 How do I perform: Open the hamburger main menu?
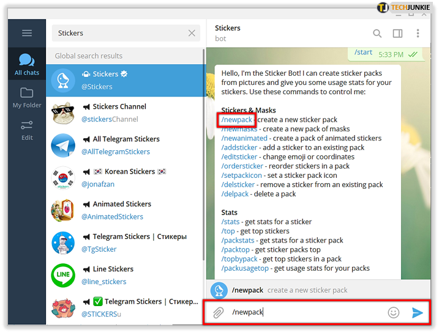26,33
